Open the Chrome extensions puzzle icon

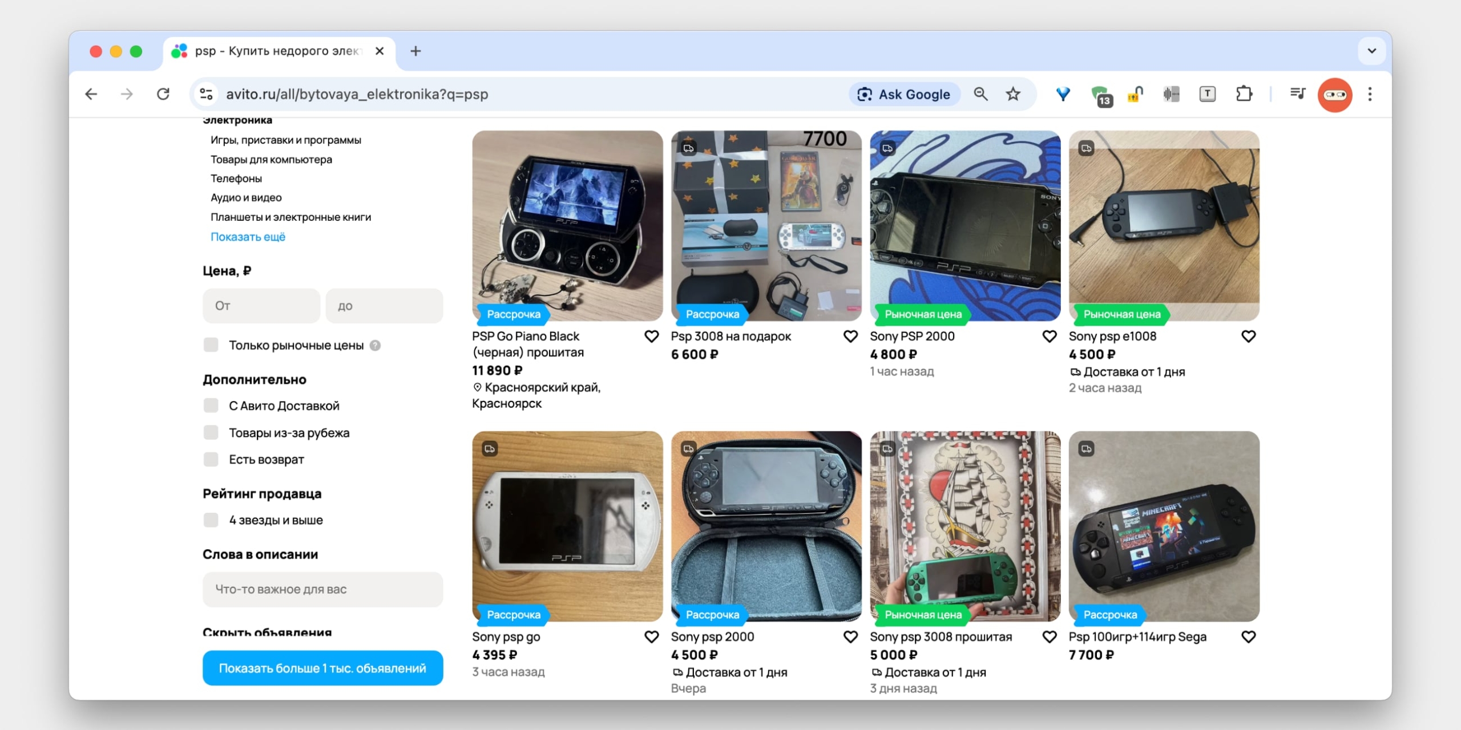coord(1244,94)
